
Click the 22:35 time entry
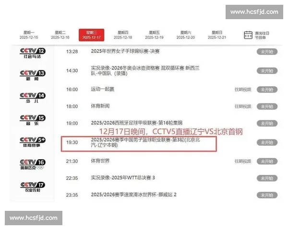coord(72,178)
